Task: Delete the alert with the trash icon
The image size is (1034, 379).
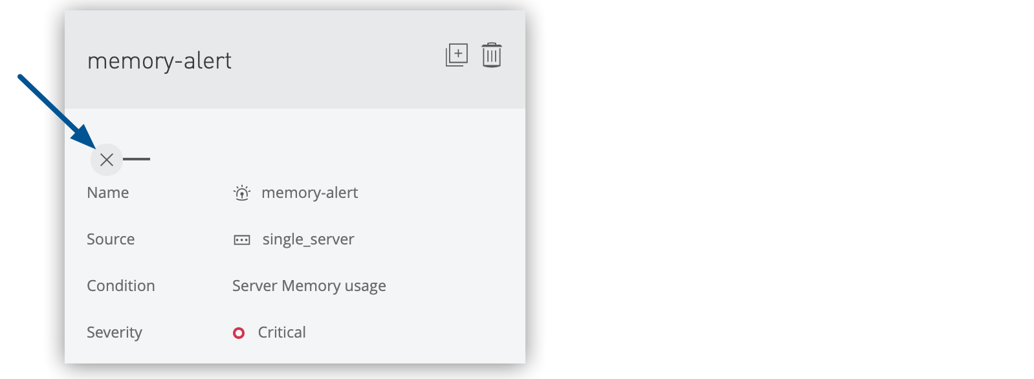Action: coord(492,55)
